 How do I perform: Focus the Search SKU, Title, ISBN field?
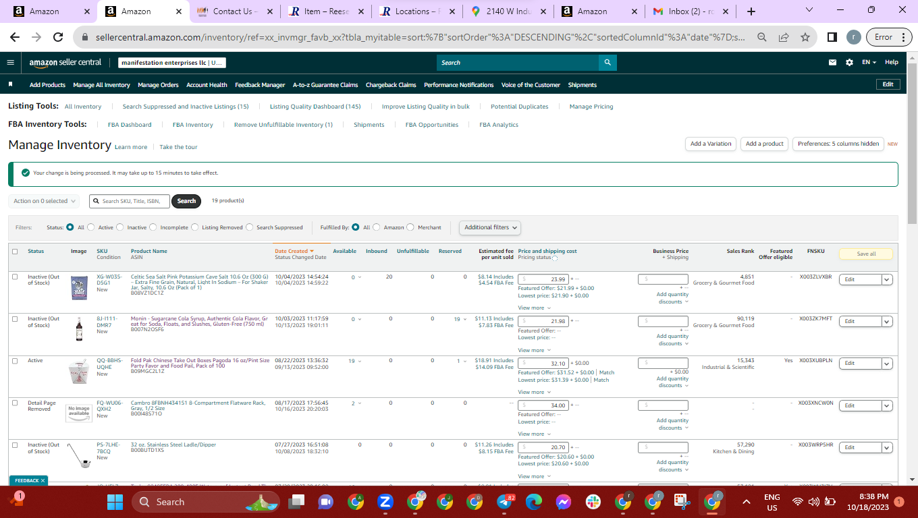130,201
